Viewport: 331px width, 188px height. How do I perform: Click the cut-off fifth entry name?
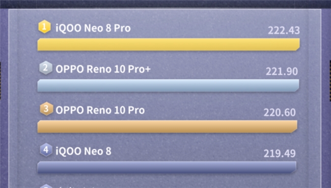click(x=76, y=187)
